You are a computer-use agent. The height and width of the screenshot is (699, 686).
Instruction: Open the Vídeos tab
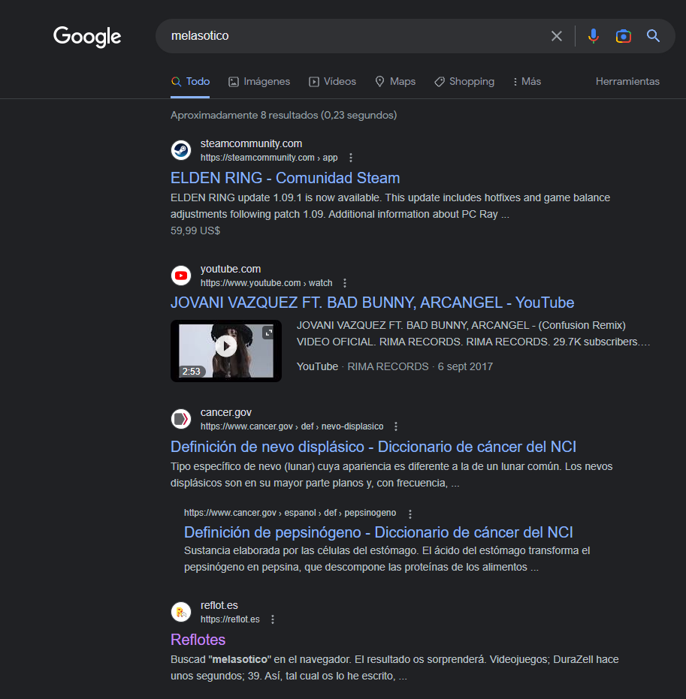point(332,82)
